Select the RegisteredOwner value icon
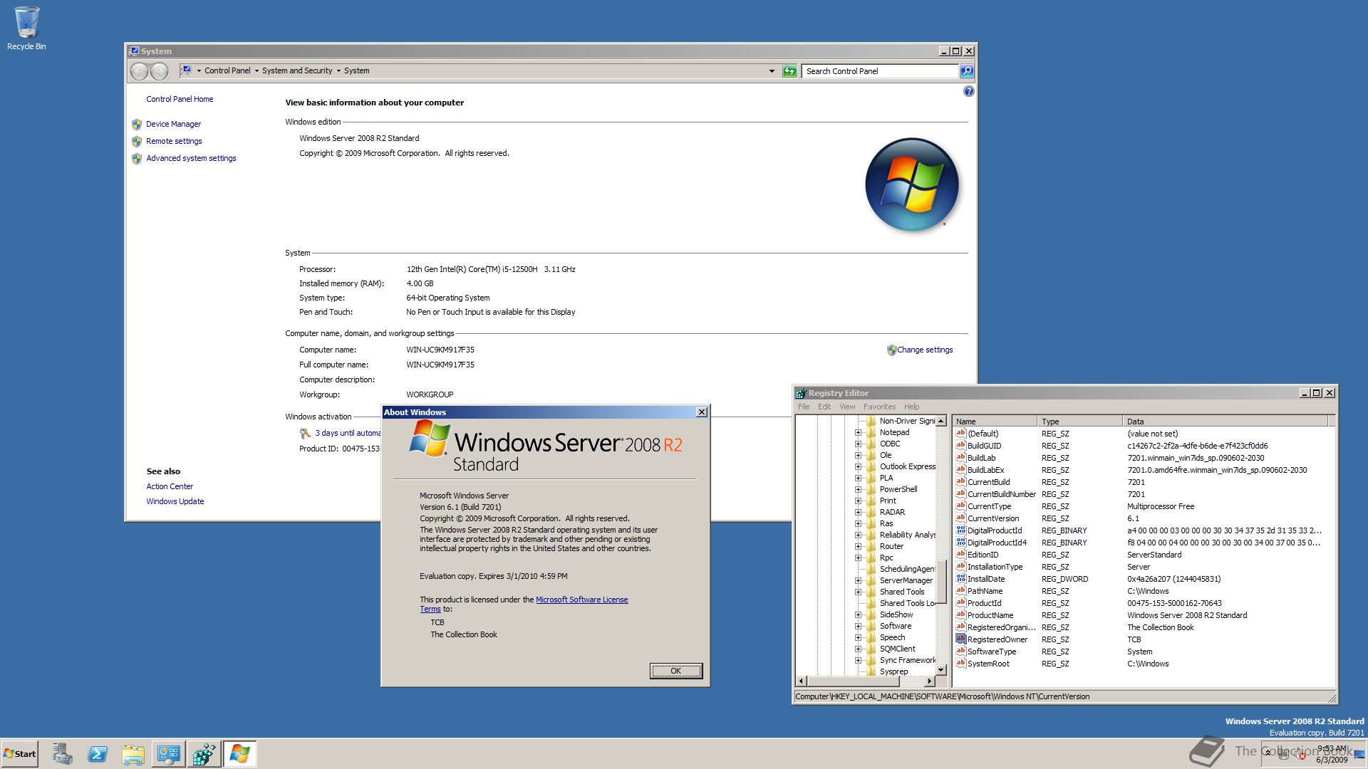The image size is (1368, 769). tap(960, 639)
